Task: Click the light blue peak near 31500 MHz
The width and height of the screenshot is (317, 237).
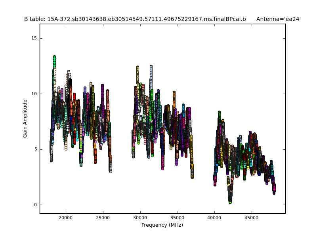Action: pos(151,68)
